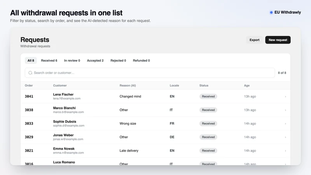Open the Rejected 0 filter tab
311x175 pixels.
[x=118, y=61]
